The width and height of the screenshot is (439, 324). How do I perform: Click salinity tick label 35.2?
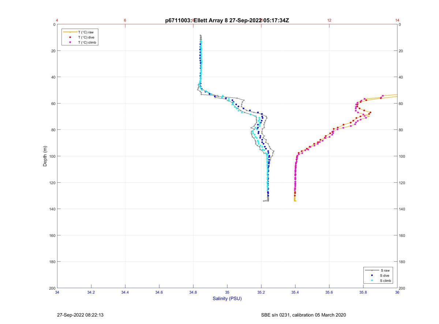261,292
